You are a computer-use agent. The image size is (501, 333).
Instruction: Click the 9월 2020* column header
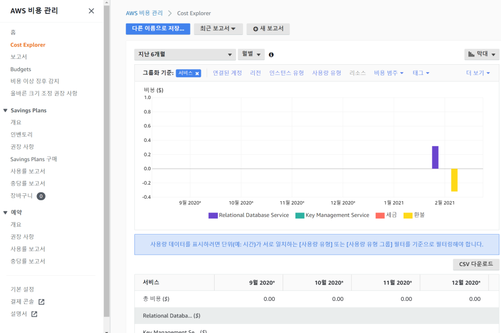248,283
